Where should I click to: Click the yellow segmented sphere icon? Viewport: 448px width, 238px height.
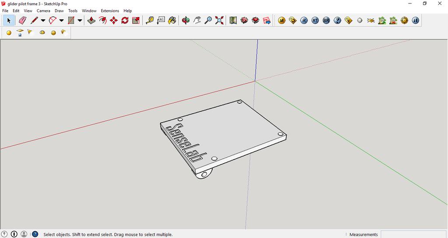point(53,32)
